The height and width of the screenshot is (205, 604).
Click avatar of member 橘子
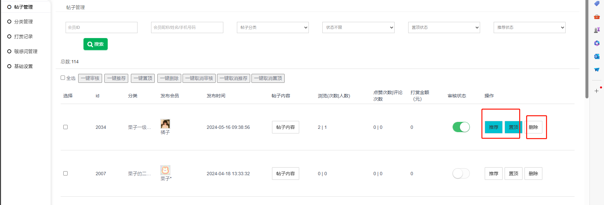[165, 124]
